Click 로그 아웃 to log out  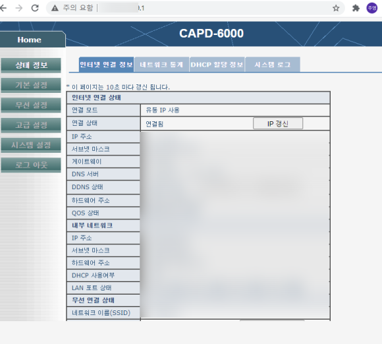click(x=31, y=165)
